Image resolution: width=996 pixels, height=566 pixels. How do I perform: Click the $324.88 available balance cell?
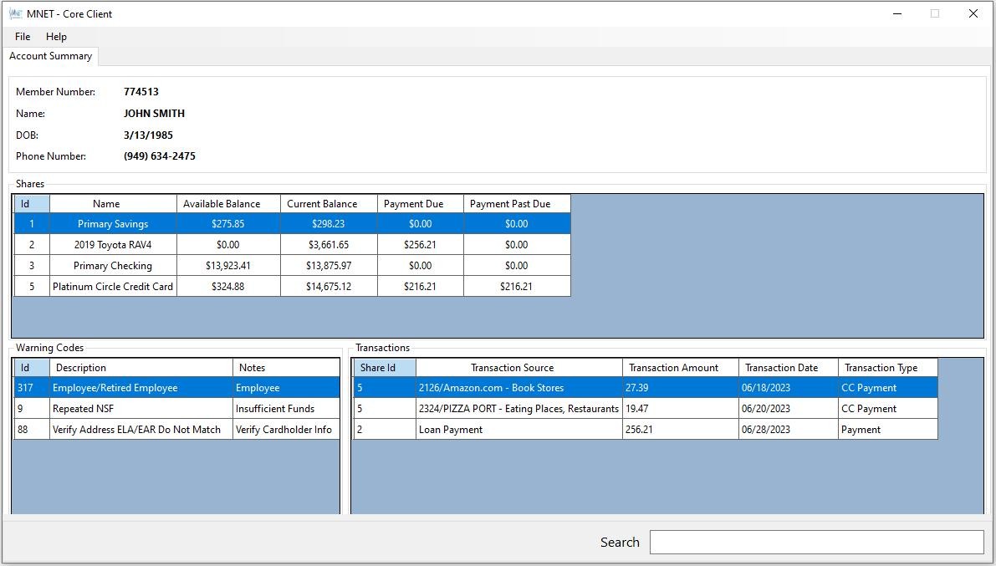(228, 287)
